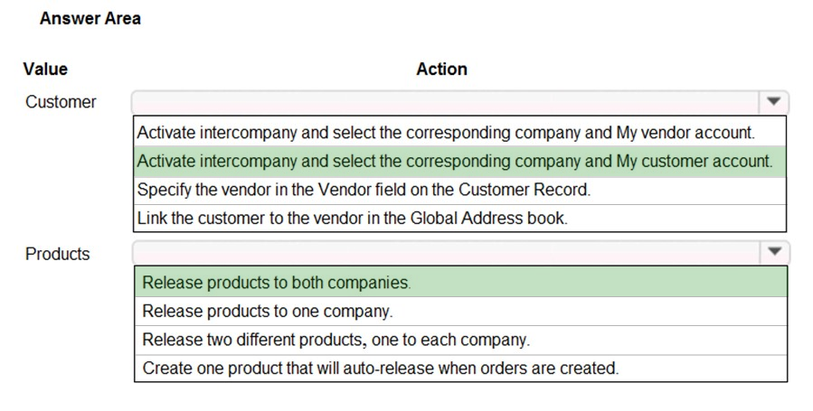Choose Release two different products option

tap(461, 340)
